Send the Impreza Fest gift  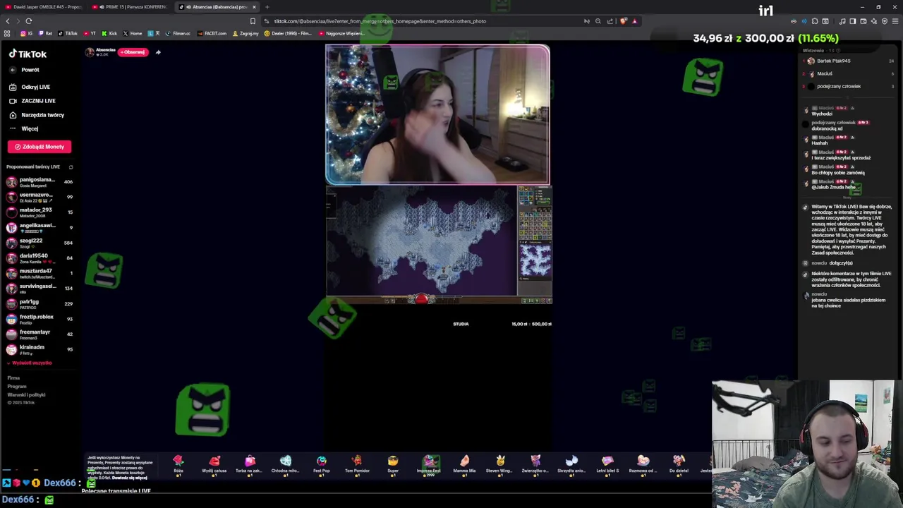click(429, 465)
